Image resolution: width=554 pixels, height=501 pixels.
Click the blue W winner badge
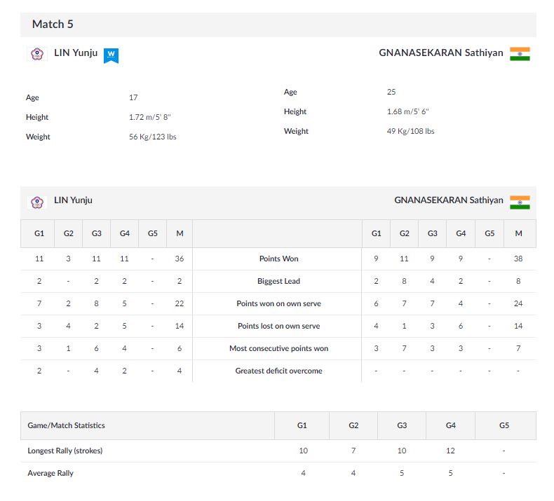pos(111,55)
